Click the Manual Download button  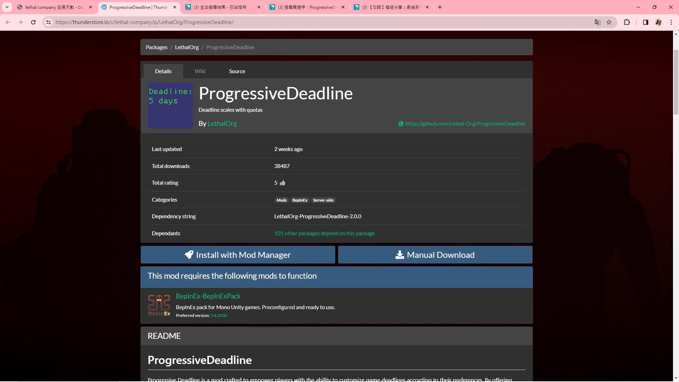435,255
